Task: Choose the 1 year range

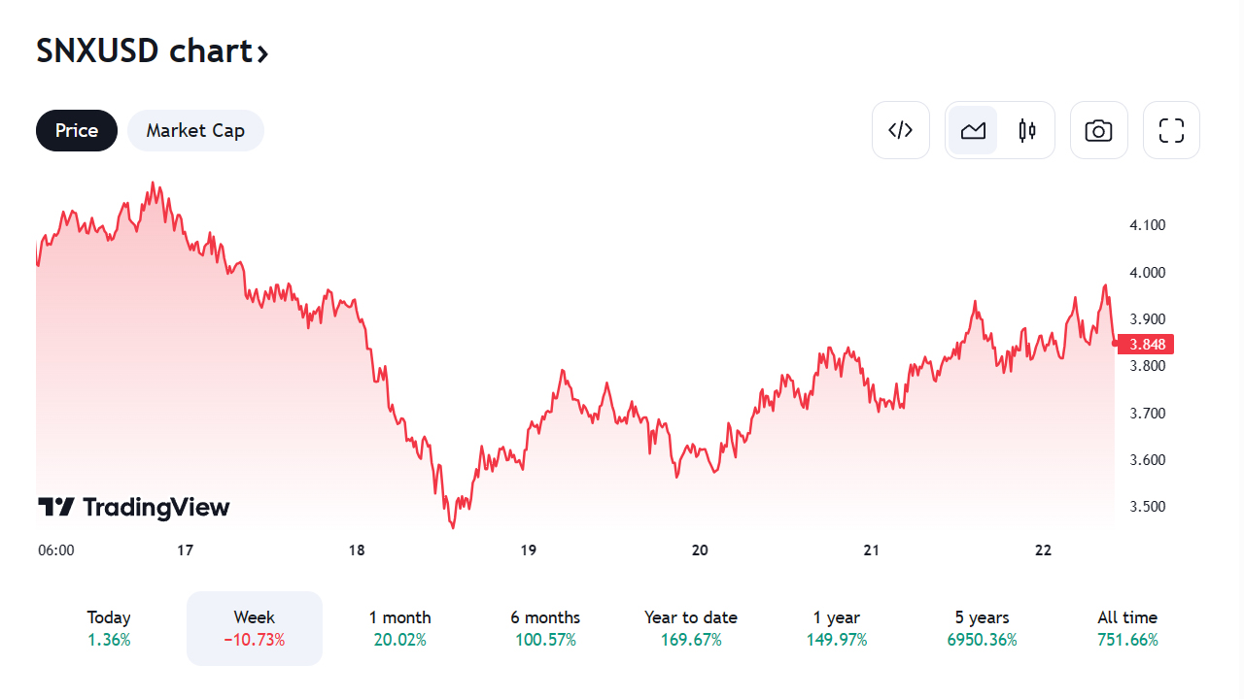Action: [x=837, y=628]
